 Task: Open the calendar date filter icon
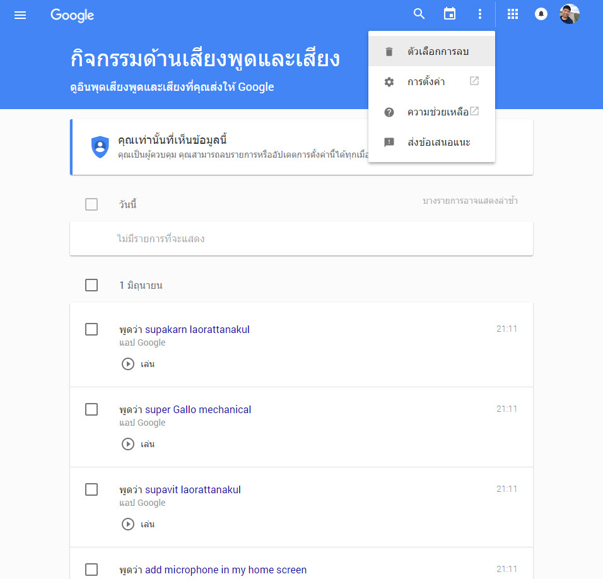click(x=450, y=14)
